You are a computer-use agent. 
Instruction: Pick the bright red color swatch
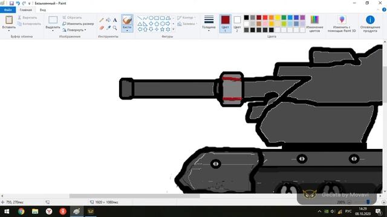pyautogui.click(x=265, y=17)
